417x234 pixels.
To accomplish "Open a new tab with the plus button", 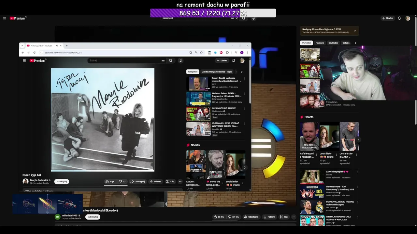I will 66,45.
